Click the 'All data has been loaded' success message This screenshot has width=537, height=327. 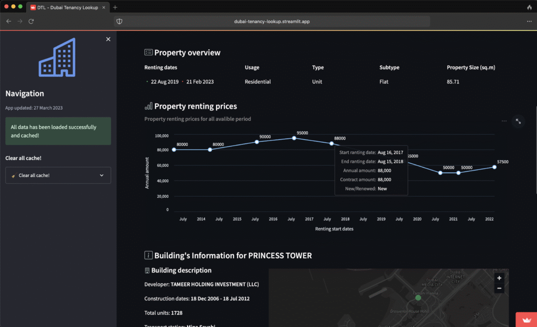pos(58,131)
